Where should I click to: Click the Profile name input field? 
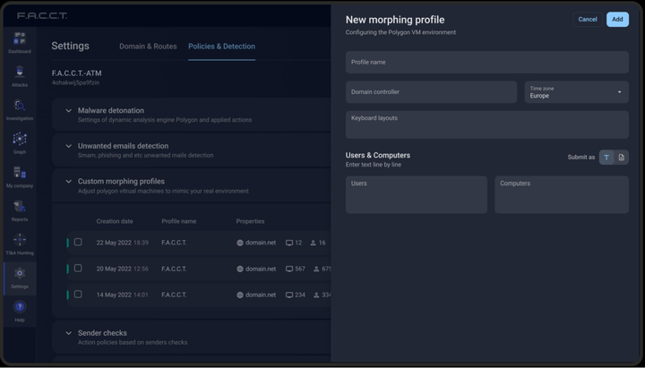(x=486, y=63)
